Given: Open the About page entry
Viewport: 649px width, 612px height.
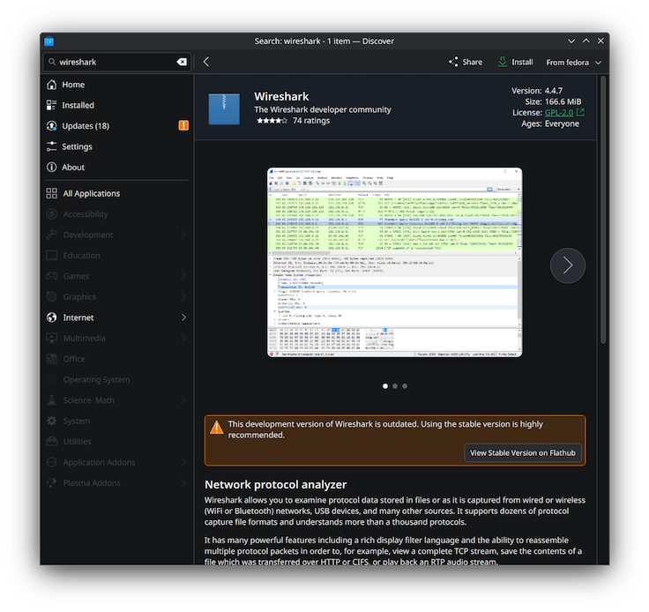Looking at the screenshot, I should coord(117,168).
